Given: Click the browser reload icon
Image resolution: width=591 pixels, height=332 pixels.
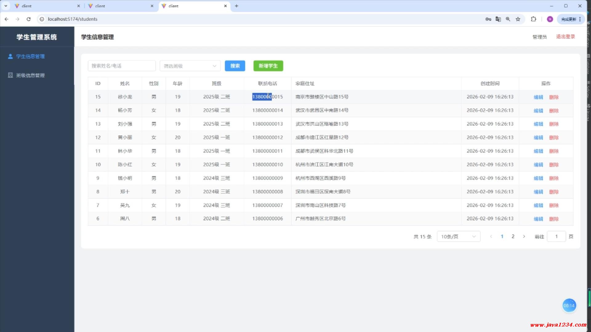Looking at the screenshot, I should pyautogui.click(x=29, y=19).
